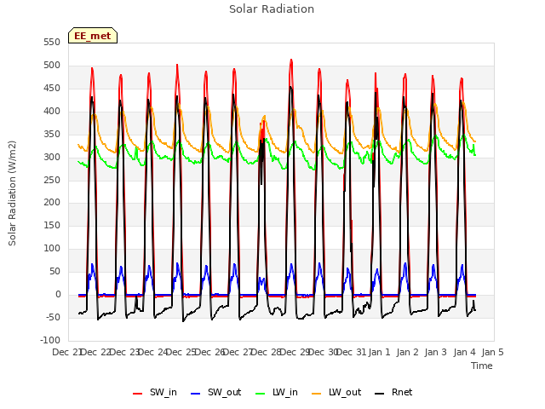Click the green LW_in legend swatch
Image resolution: width=545 pixels, height=409 pixels.
click(261, 394)
